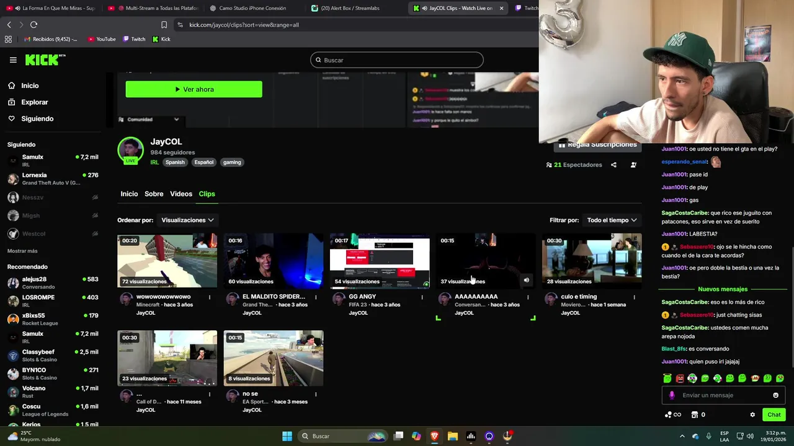Show hidden system tray icons
This screenshot has height=446, width=794.
click(682, 436)
